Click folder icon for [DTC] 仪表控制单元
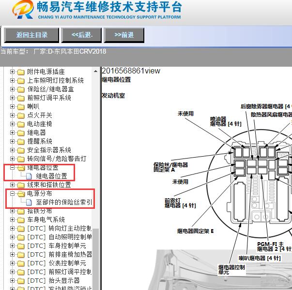Screen dimensions: 292x290 (21, 263)
